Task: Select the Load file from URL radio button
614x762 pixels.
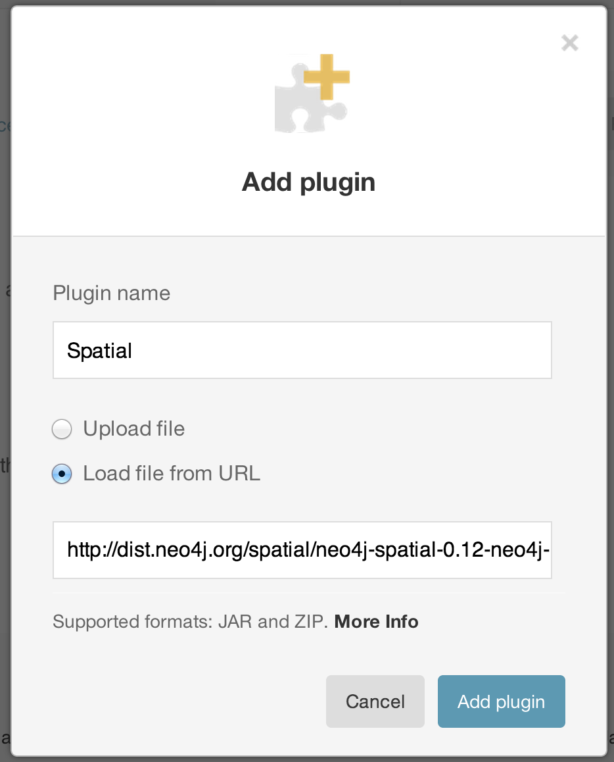Action: pyautogui.click(x=62, y=474)
